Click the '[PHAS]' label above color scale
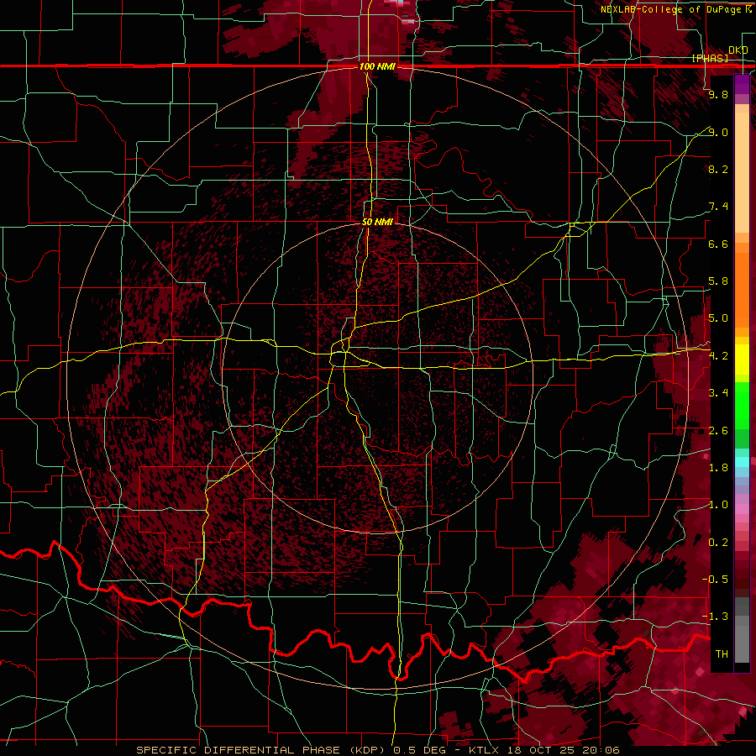This screenshot has width=756, height=756. [710, 58]
